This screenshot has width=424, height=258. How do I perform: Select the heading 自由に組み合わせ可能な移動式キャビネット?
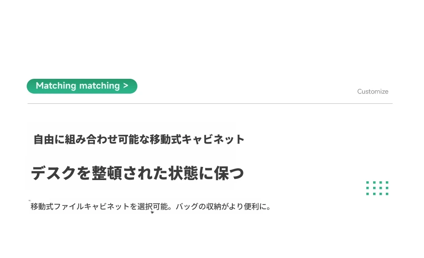(139, 139)
